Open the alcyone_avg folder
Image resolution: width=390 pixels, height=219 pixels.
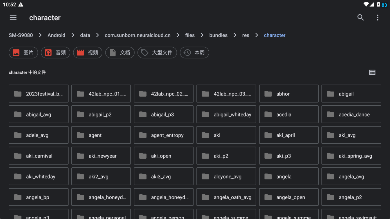point(226,176)
